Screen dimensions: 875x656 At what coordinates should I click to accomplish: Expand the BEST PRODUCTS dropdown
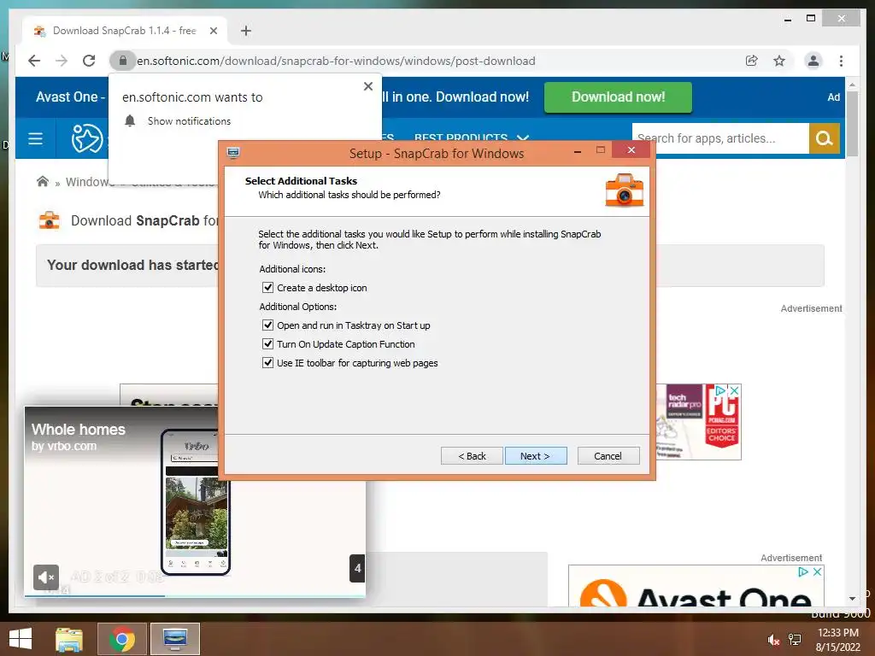471,138
